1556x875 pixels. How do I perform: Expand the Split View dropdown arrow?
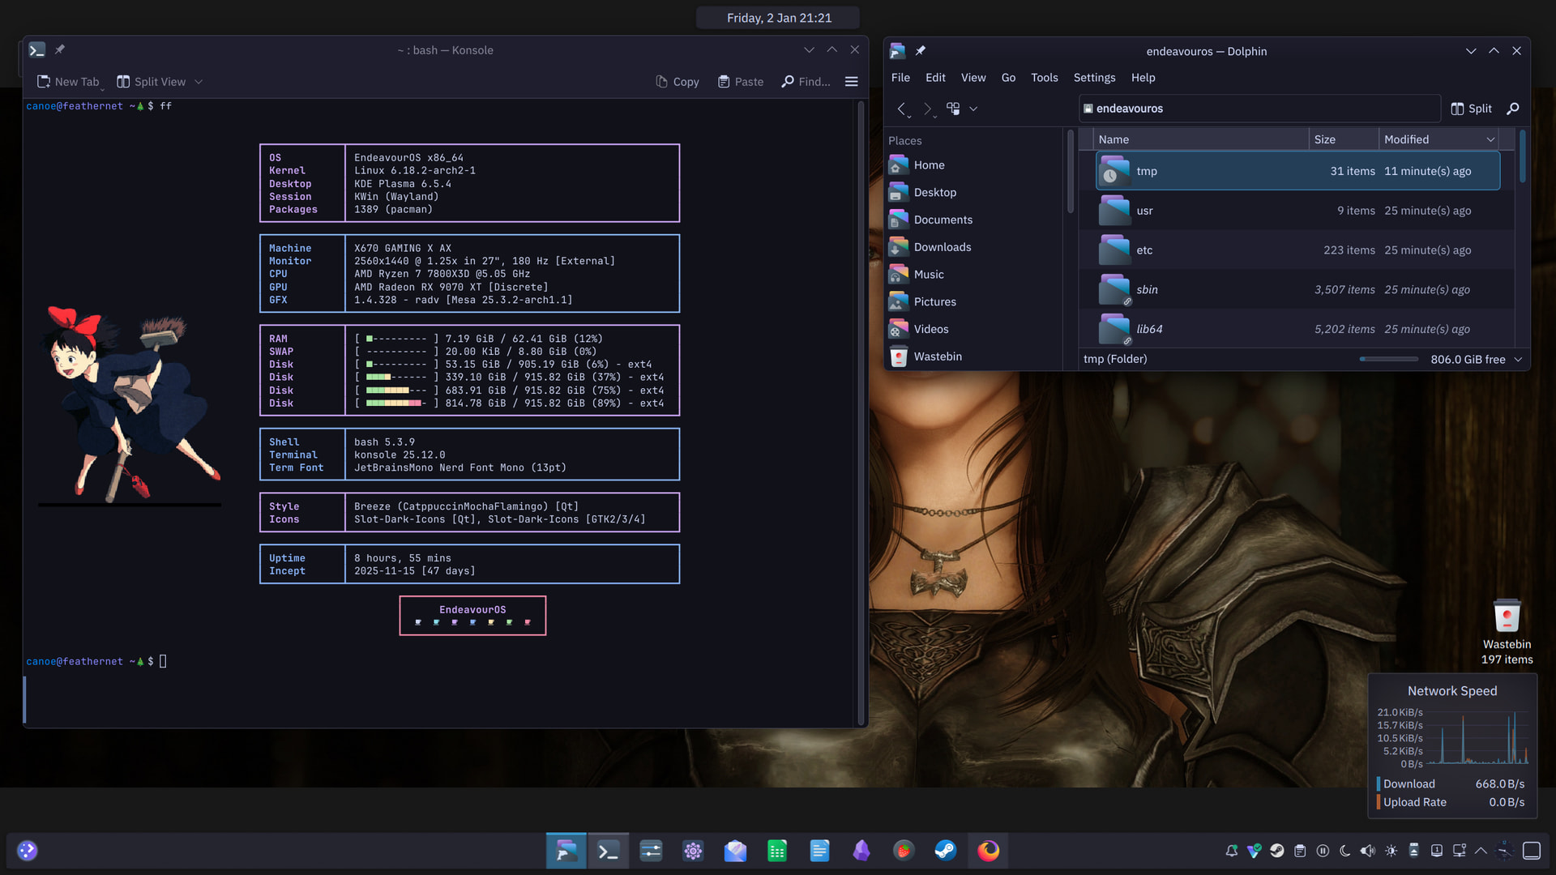(x=199, y=82)
